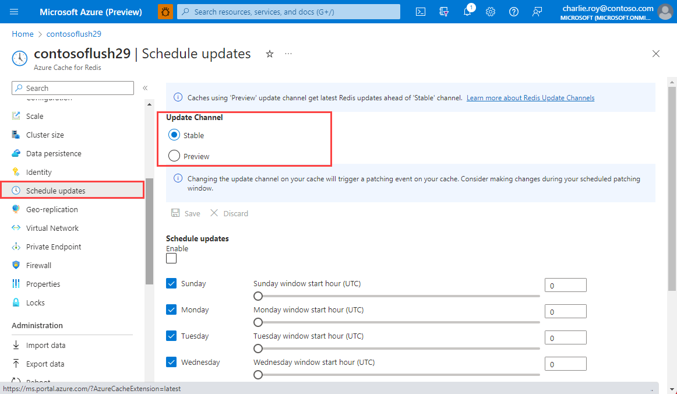Save the update channel changes
The width and height of the screenshot is (677, 394).
[x=185, y=213]
